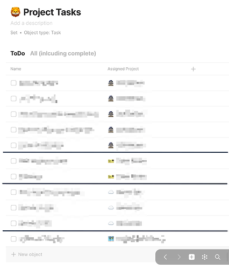
Task: Switch to the ToDo view
Action: click(x=18, y=53)
